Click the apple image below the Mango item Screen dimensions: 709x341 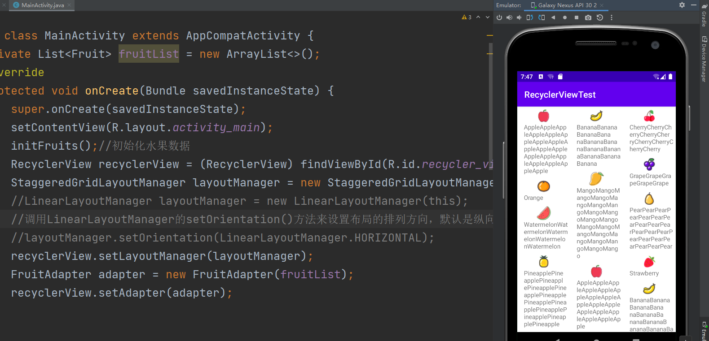(596, 271)
